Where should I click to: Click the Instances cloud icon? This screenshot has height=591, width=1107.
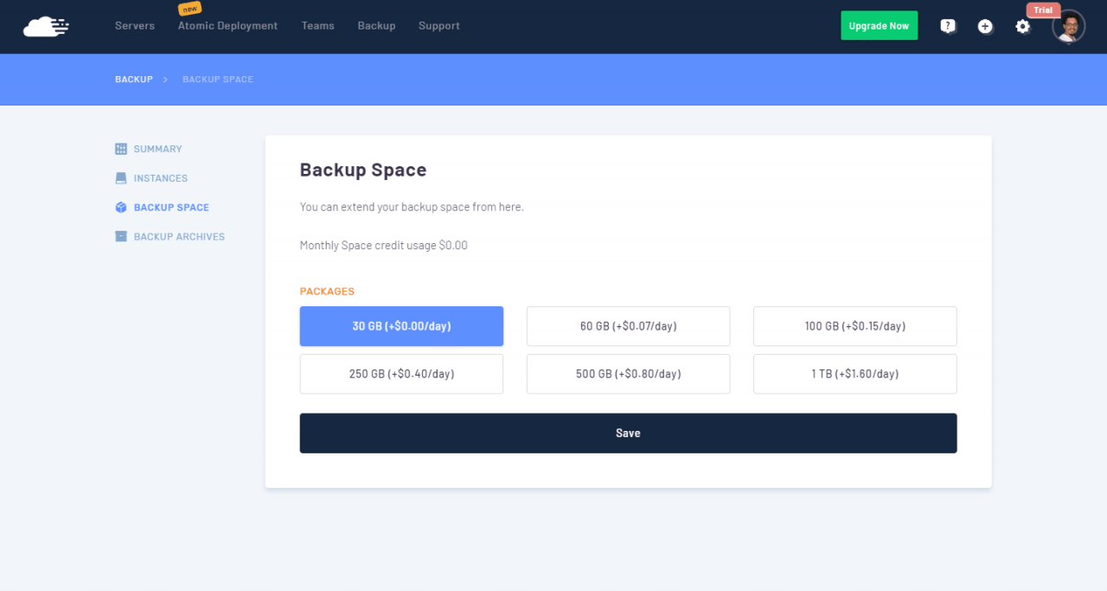119,177
